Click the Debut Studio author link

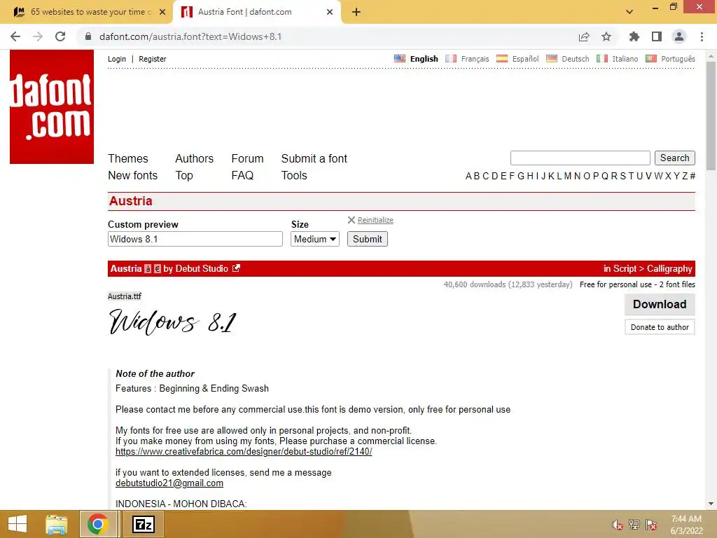pos(202,268)
